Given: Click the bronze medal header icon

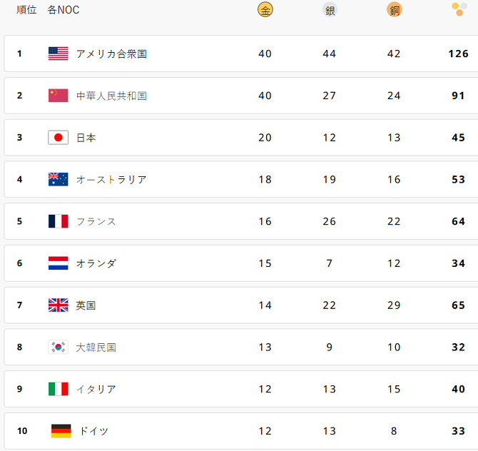Looking at the screenshot, I should (394, 10).
